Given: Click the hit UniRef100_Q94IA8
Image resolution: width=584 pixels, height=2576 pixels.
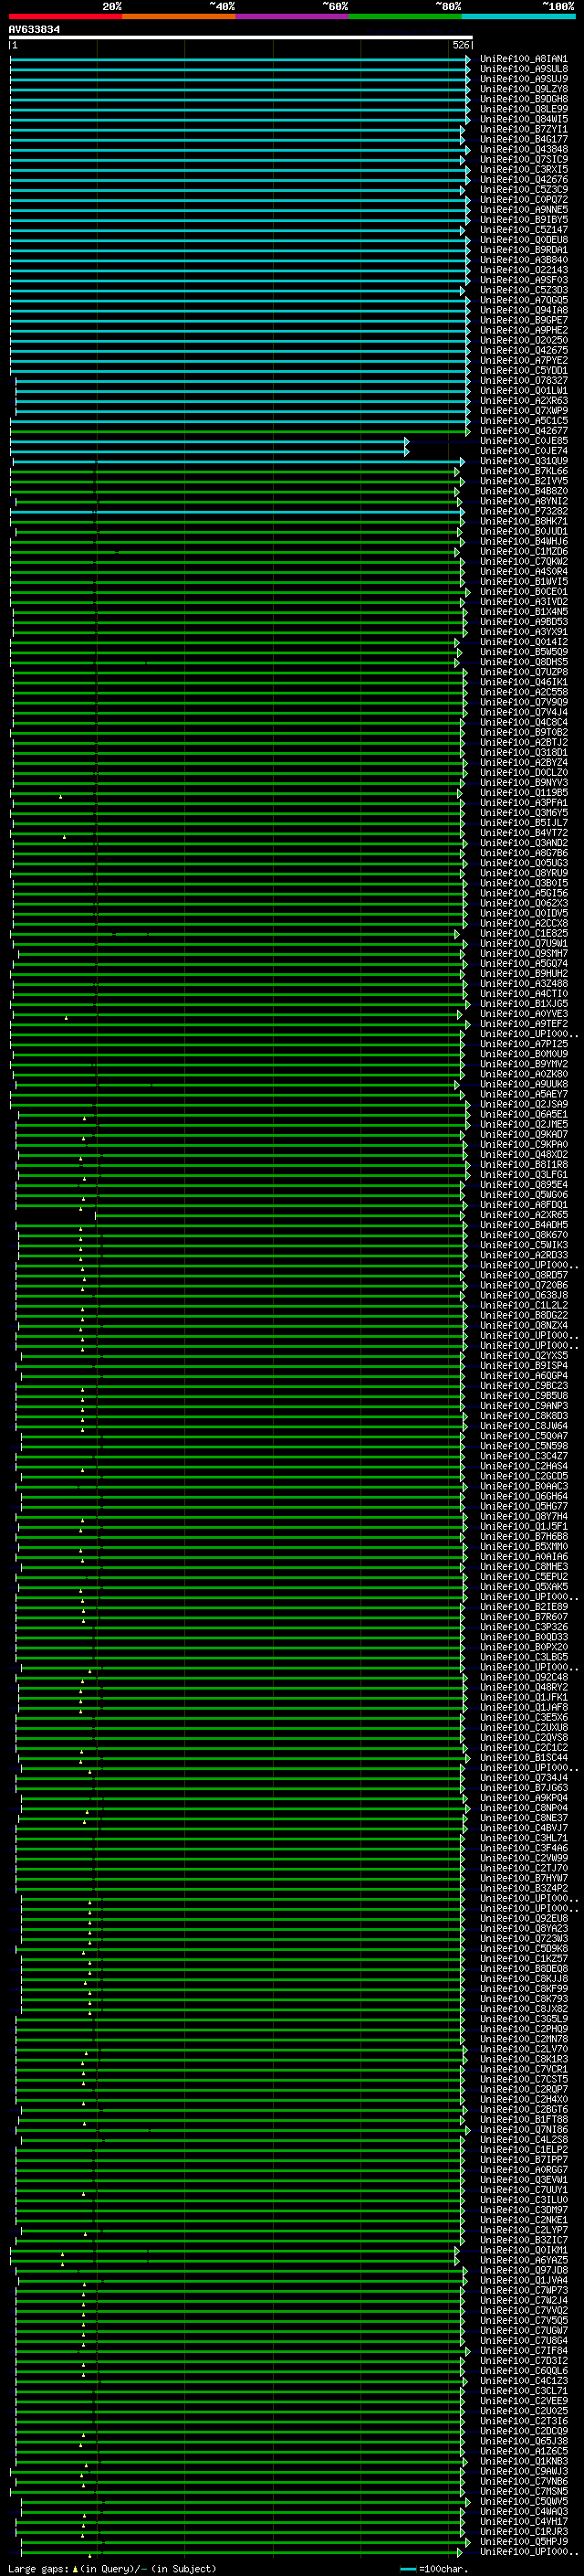Looking at the screenshot, I should coord(523,310).
